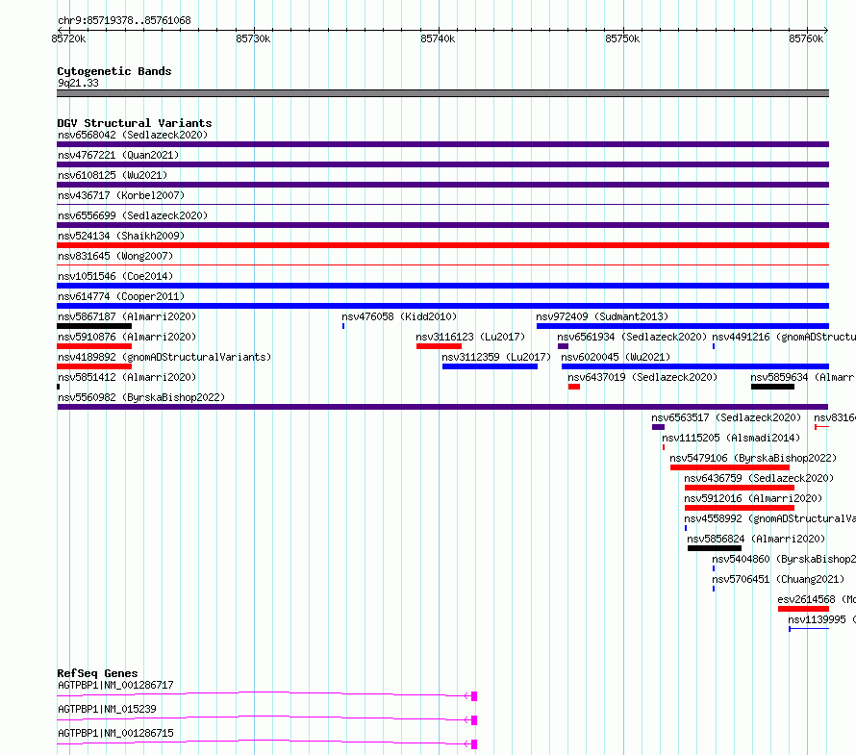
Task: Click the nsv6020045 (Wu2021) label
Action: pyautogui.click(x=616, y=357)
